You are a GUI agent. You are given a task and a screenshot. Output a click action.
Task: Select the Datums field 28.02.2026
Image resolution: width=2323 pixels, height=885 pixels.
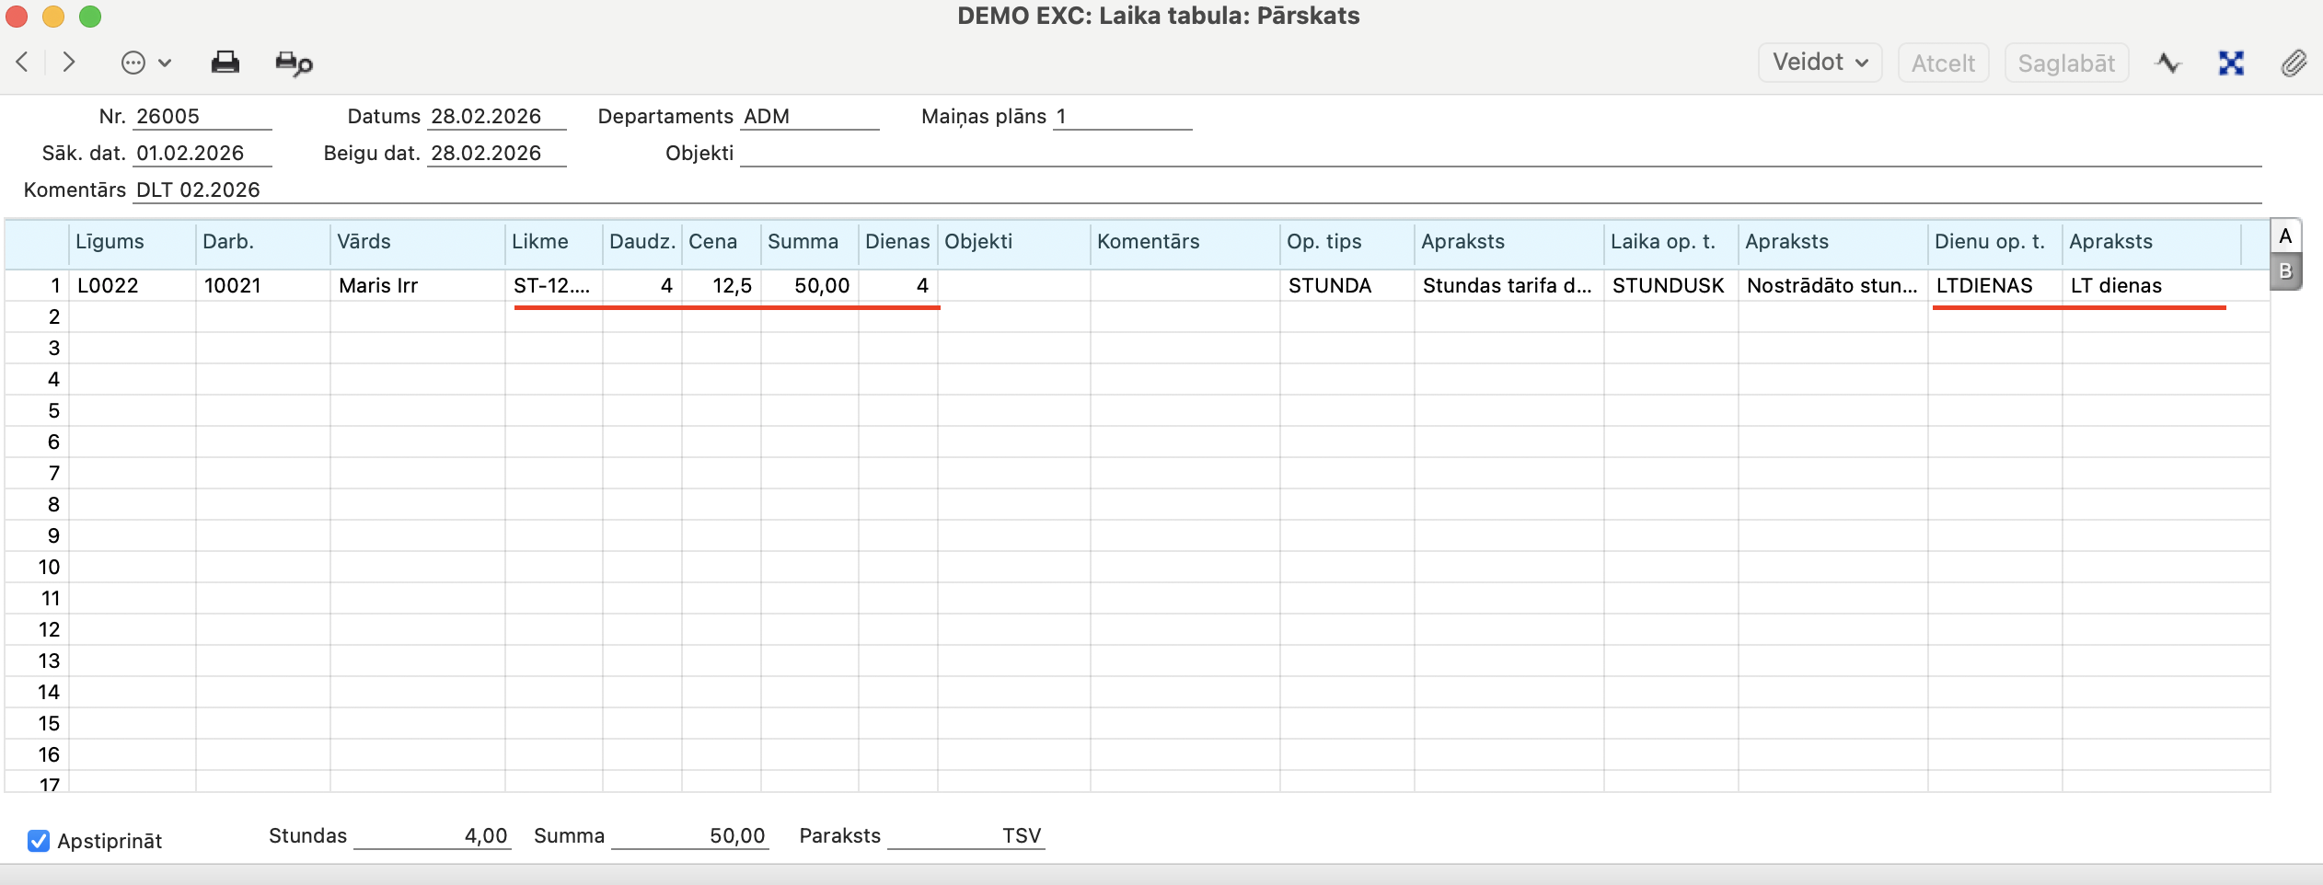click(495, 117)
